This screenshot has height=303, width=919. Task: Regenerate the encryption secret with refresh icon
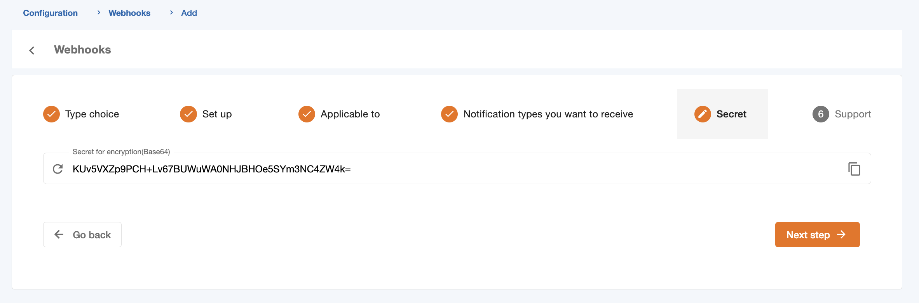pyautogui.click(x=58, y=169)
